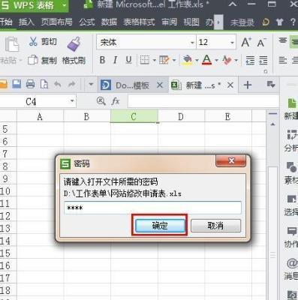Open the WPS 表格 application menu dropdown
This screenshot has height=300, width=298.
[65, 4]
